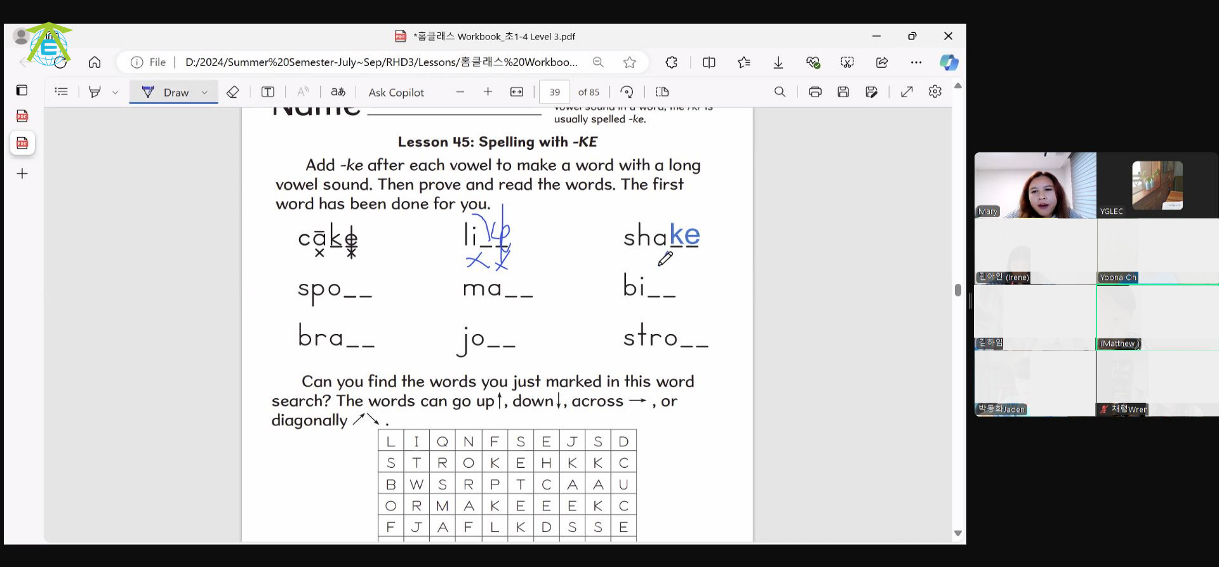The image size is (1219, 567).
Task: Open the Contents list icon in toolbar
Action: [x=61, y=91]
